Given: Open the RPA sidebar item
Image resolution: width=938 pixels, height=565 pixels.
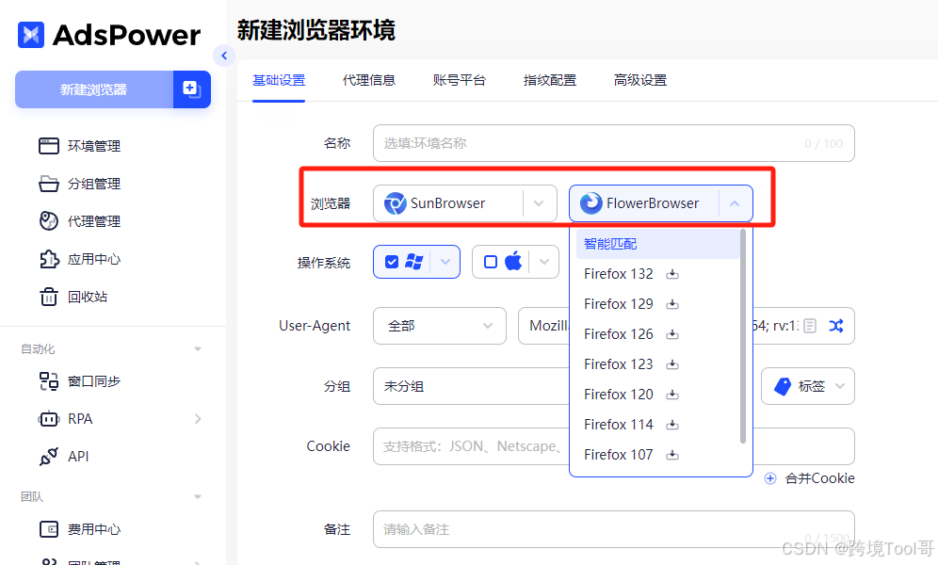Looking at the screenshot, I should point(66,418).
